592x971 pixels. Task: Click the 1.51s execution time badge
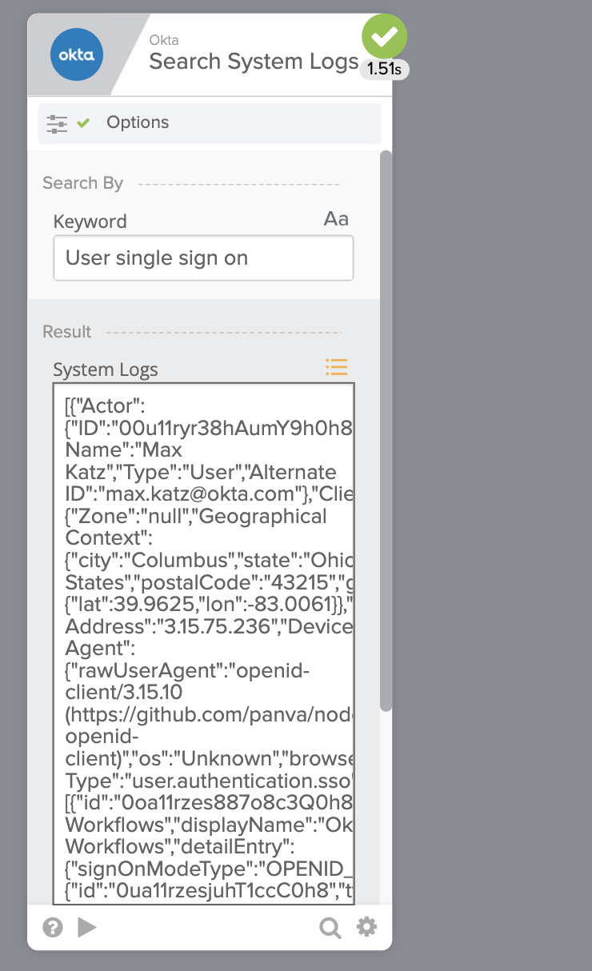pyautogui.click(x=384, y=70)
